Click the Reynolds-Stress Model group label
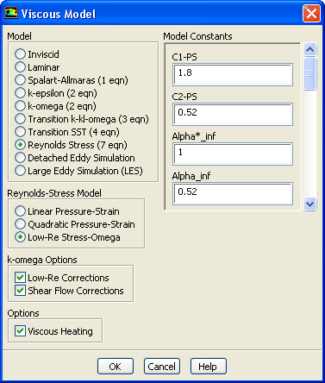Image resolution: width=325 pixels, height=383 pixels. 54,193
